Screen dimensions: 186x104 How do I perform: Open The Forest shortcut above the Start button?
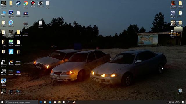(x=3, y=91)
